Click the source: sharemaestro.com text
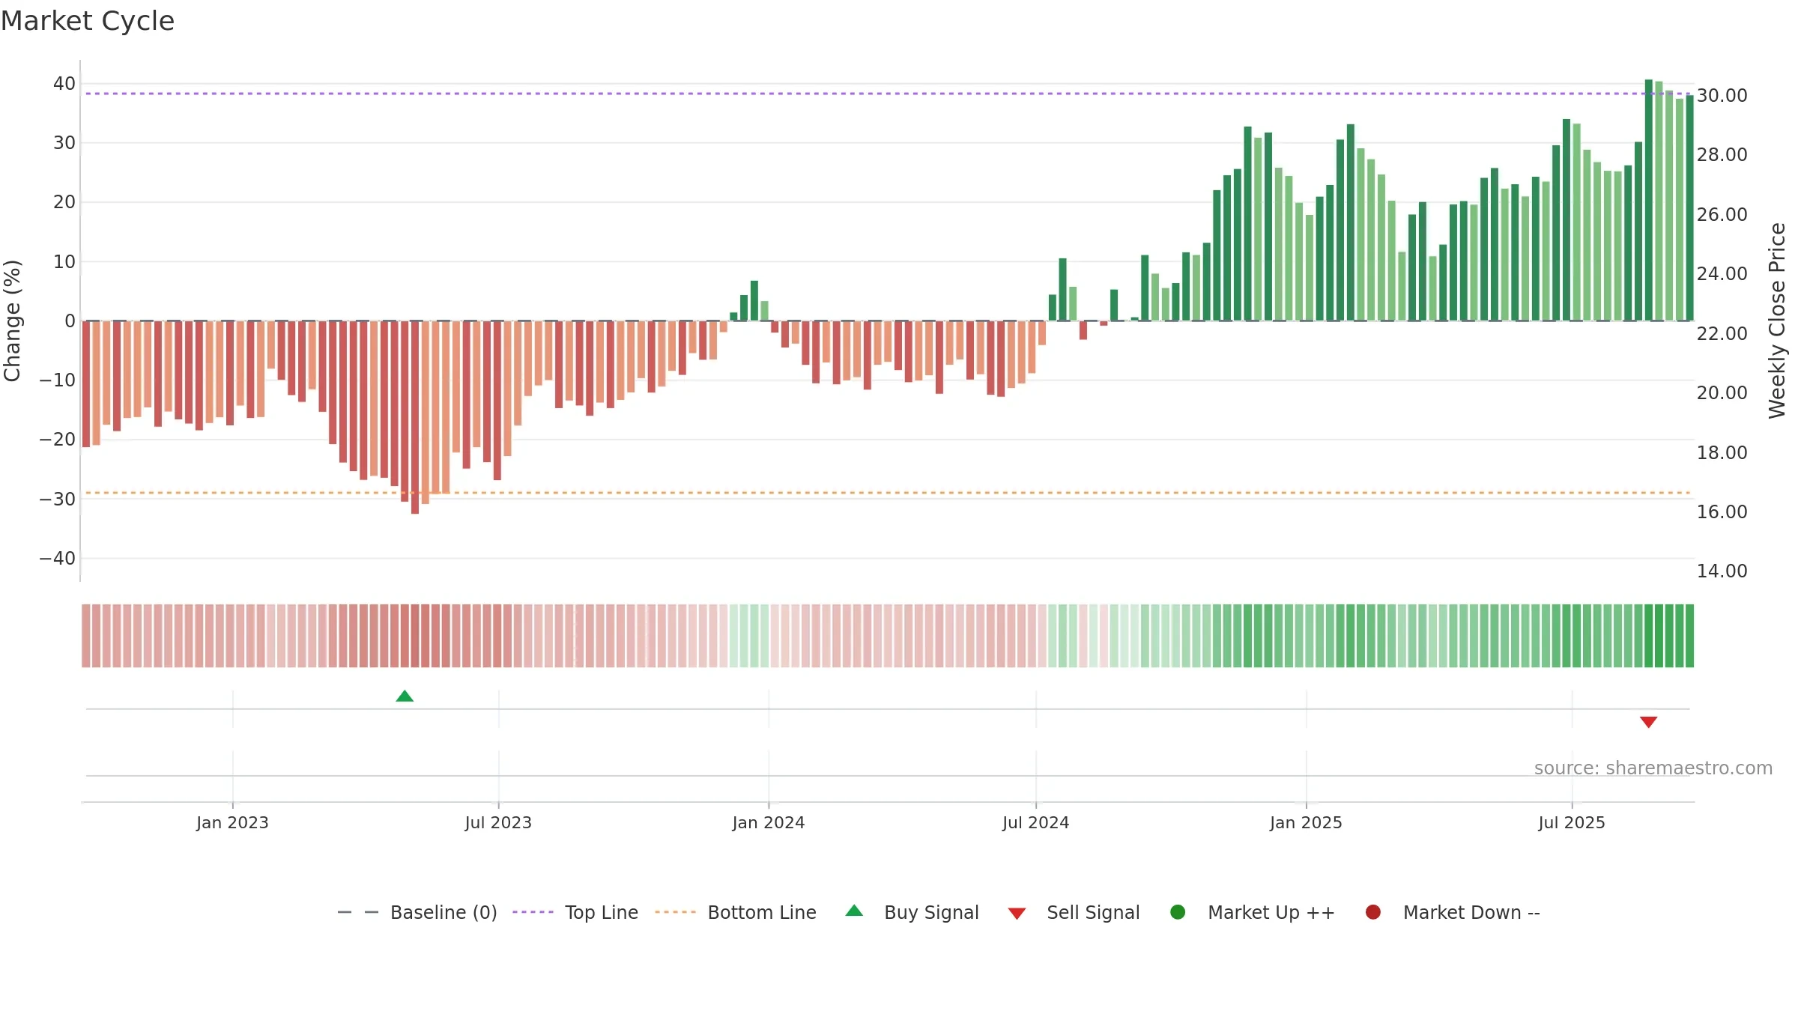This screenshot has width=1798, height=1011. point(1653,768)
